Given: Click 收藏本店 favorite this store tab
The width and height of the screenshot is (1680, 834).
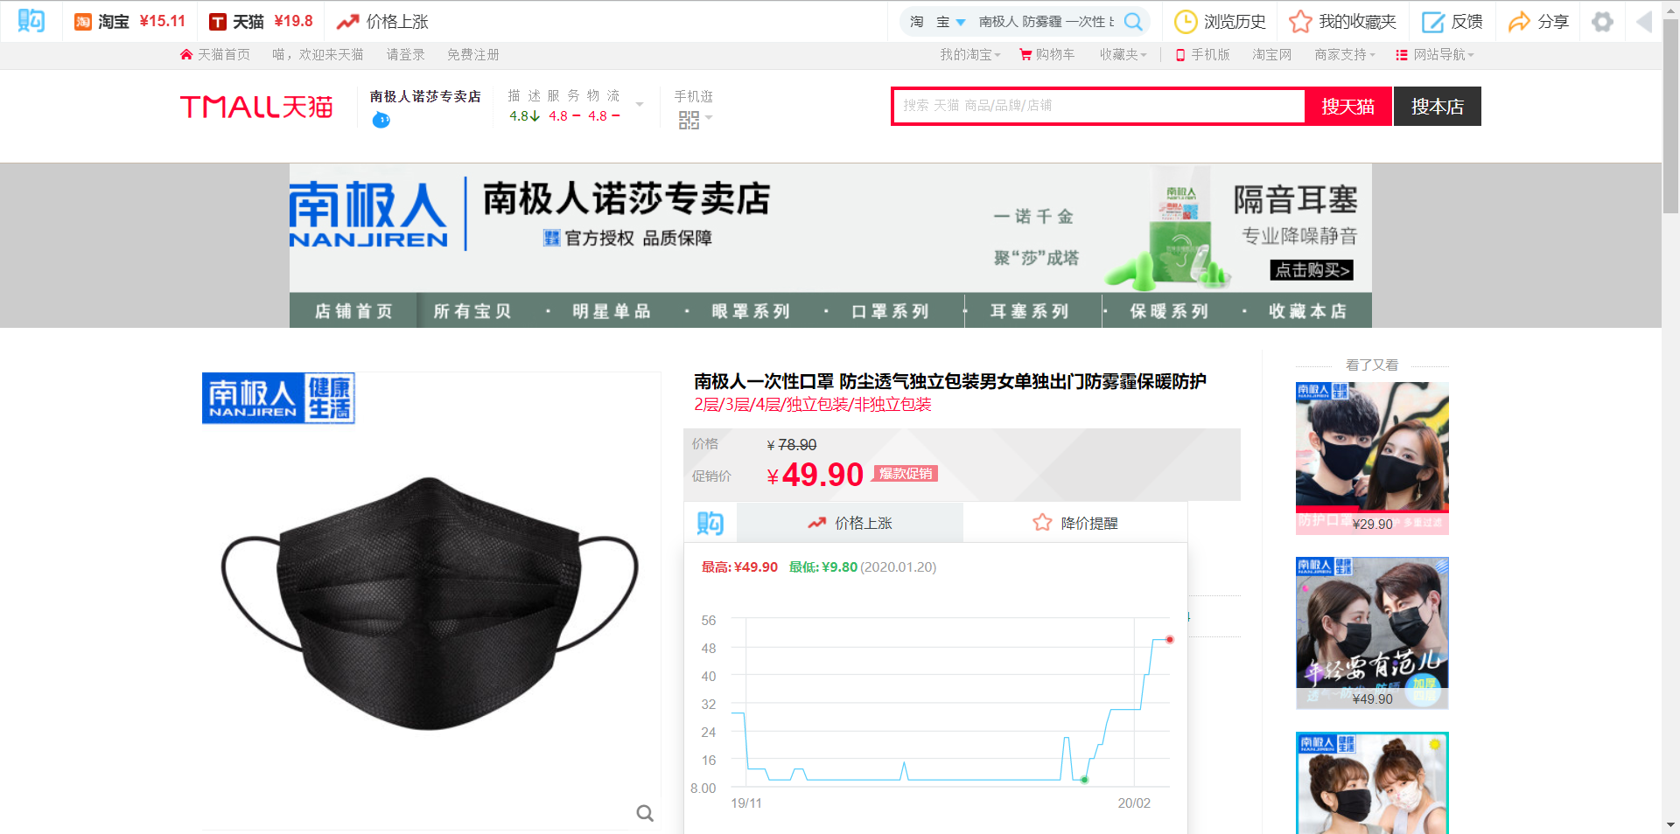Looking at the screenshot, I should tap(1308, 310).
